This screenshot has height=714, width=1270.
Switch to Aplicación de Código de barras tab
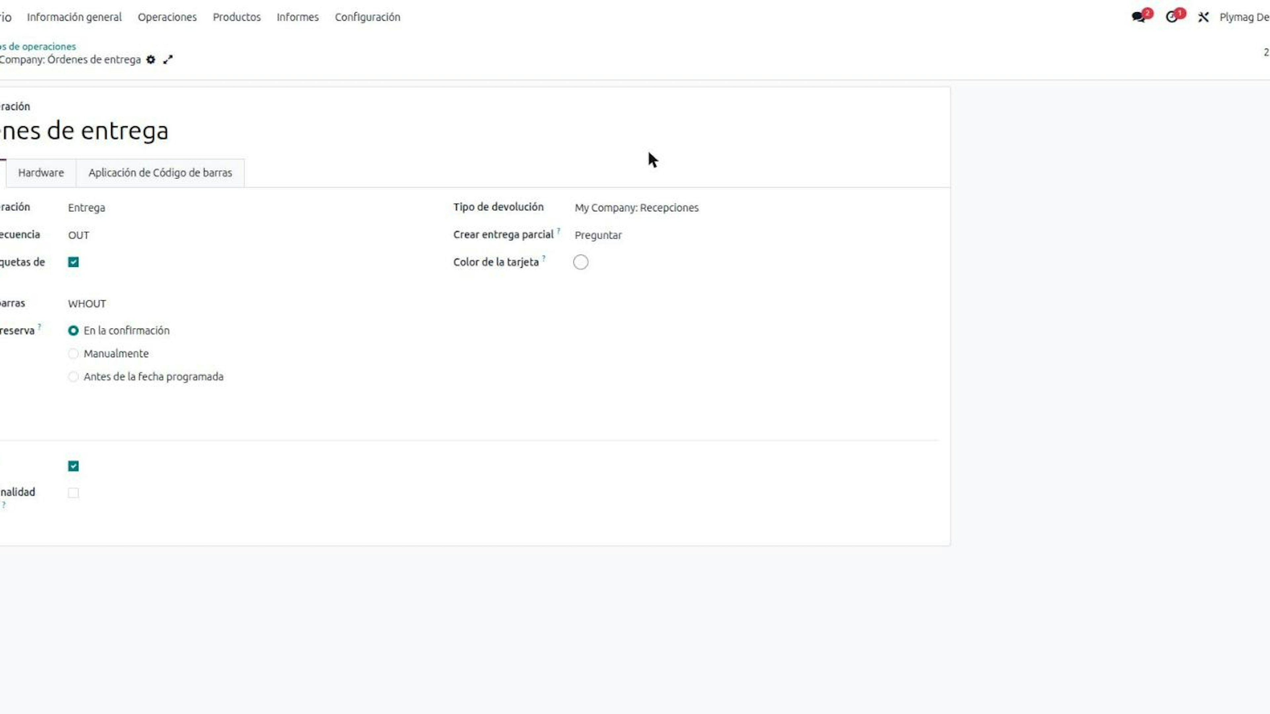tap(160, 173)
